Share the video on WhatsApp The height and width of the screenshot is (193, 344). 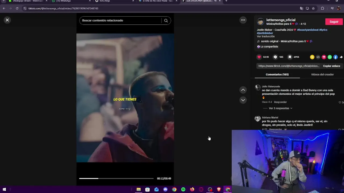tap(330, 57)
